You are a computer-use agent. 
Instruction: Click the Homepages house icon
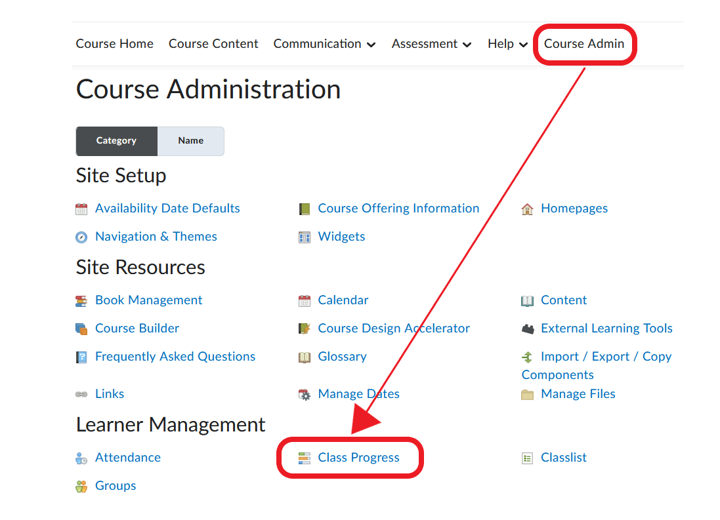click(x=527, y=208)
